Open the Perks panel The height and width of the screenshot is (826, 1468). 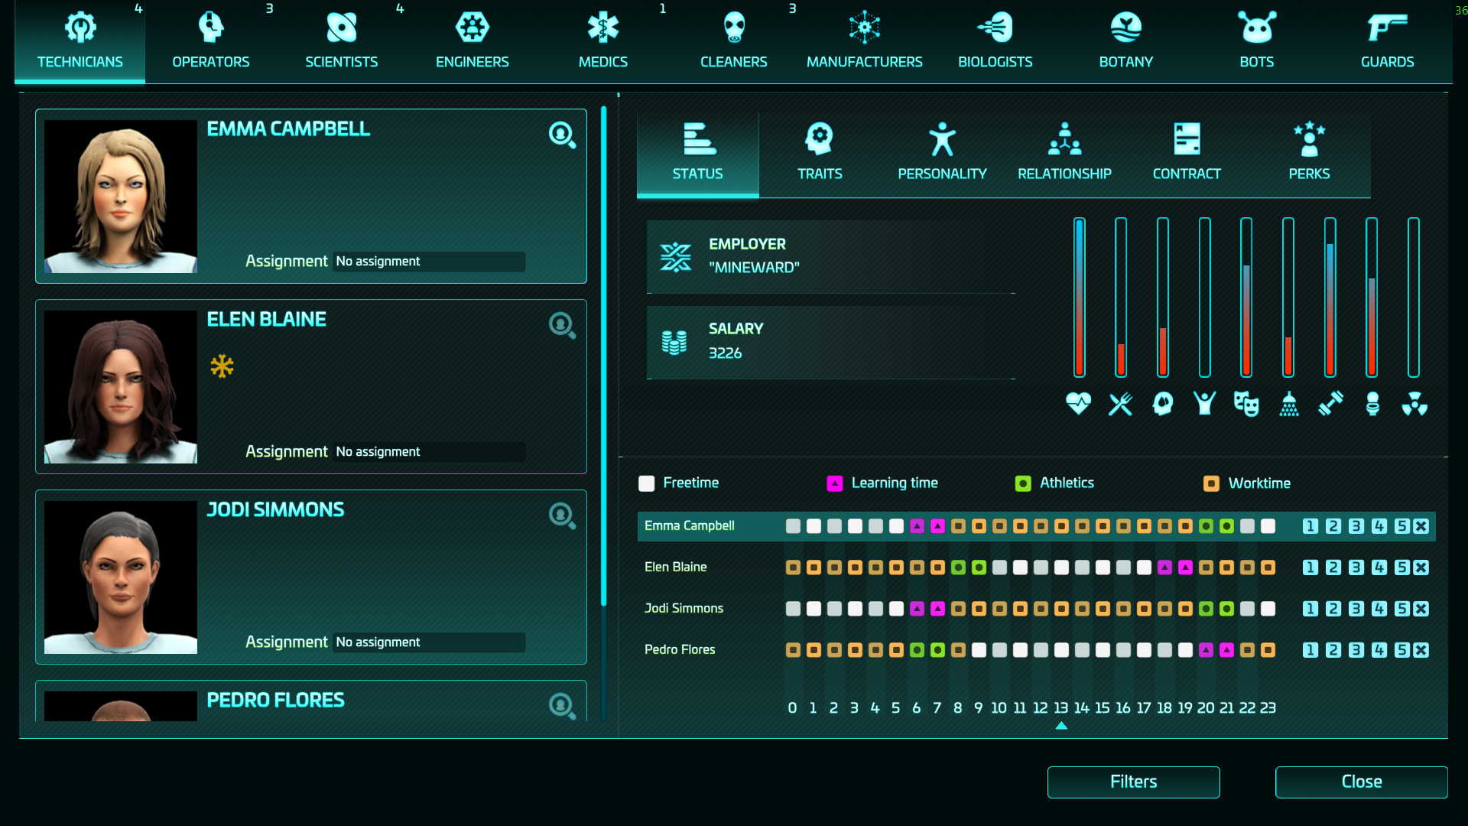[1310, 154]
